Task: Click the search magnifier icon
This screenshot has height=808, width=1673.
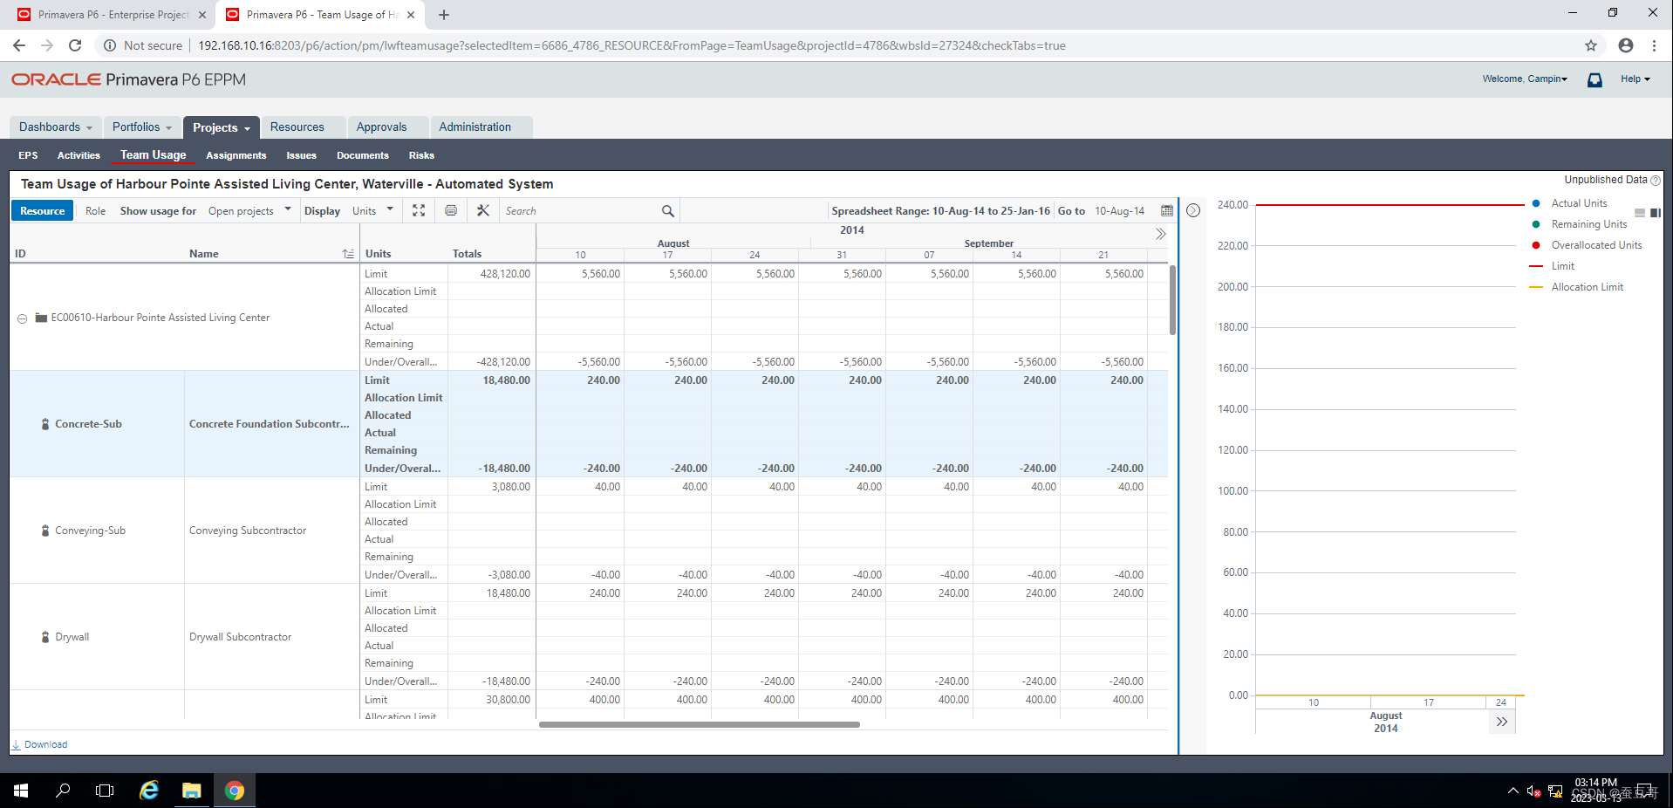Action: [667, 210]
